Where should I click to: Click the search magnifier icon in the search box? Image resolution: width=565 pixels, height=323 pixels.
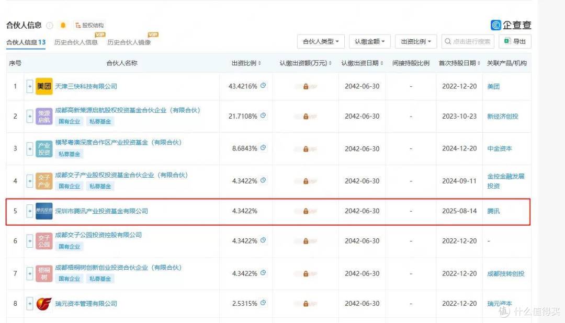pos(447,41)
